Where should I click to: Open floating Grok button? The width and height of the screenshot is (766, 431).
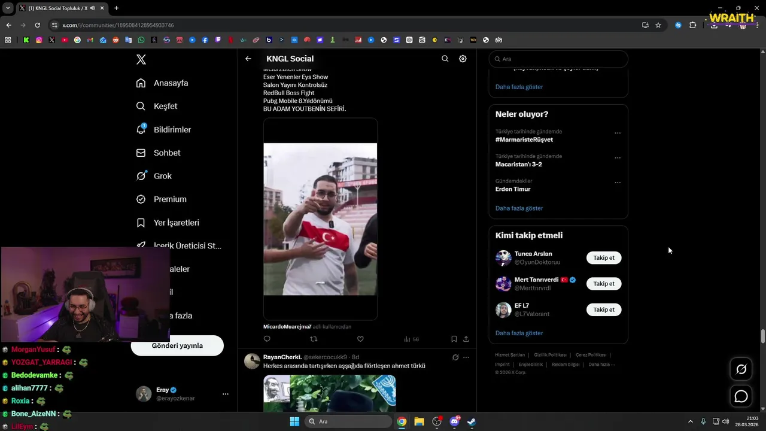point(741,369)
